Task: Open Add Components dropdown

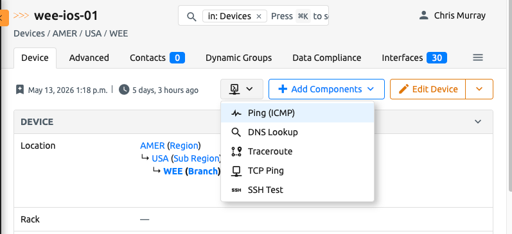Action: pos(326,89)
